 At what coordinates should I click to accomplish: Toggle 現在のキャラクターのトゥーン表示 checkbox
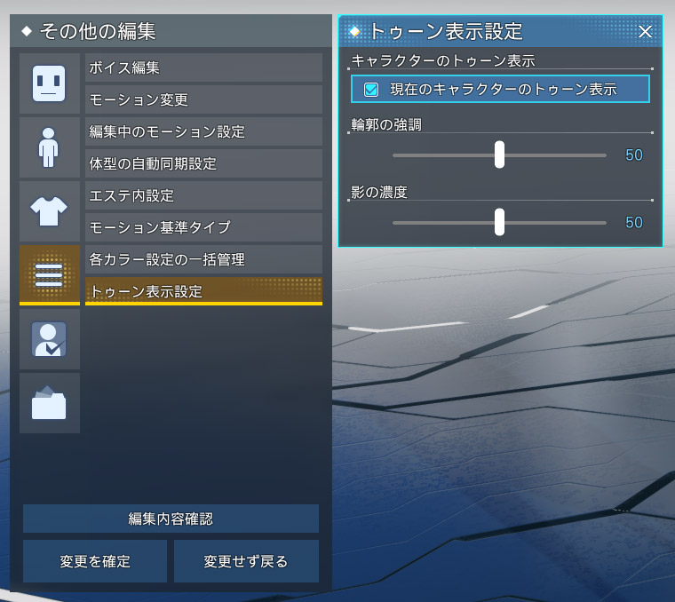pyautogui.click(x=371, y=90)
